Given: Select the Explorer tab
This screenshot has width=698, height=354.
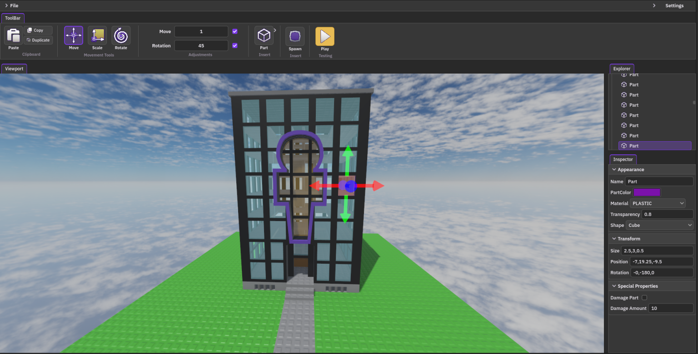Looking at the screenshot, I should [622, 69].
